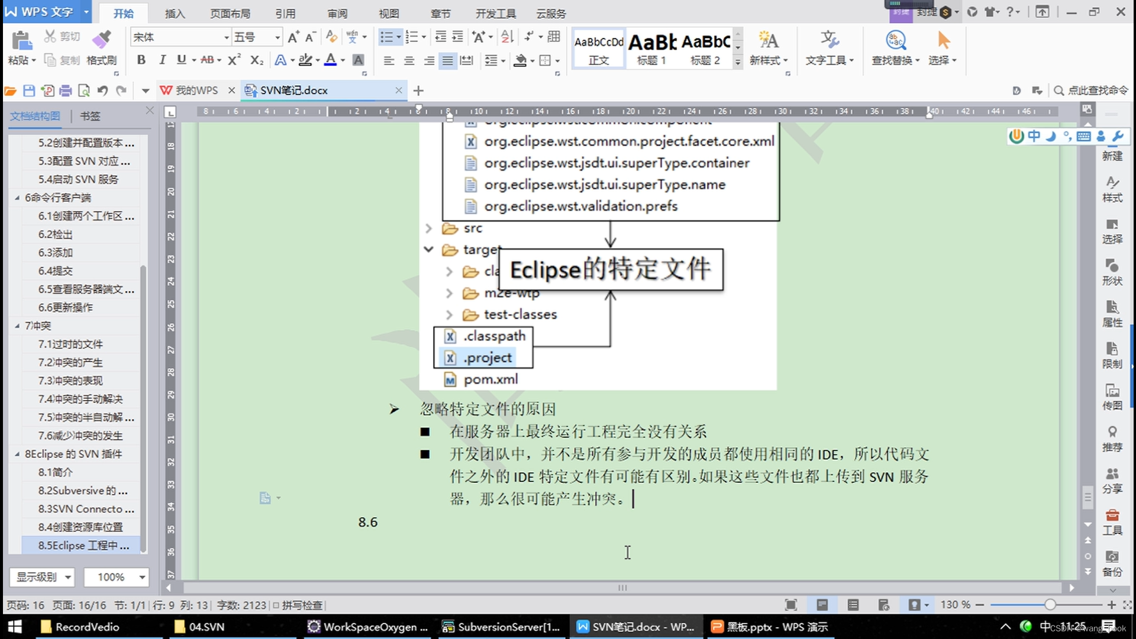The height and width of the screenshot is (639, 1136).
Task: Switch to the 视图 ribbon tab
Action: 389,13
